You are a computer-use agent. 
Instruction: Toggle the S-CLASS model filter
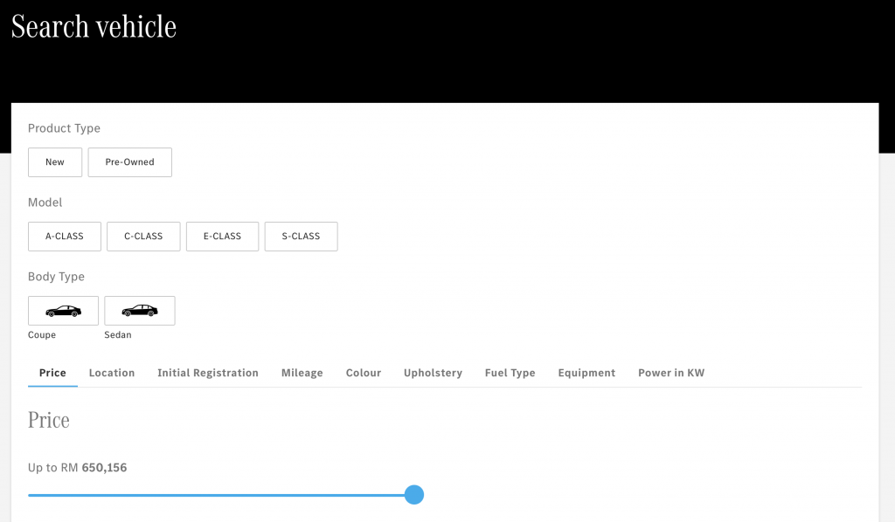click(301, 237)
